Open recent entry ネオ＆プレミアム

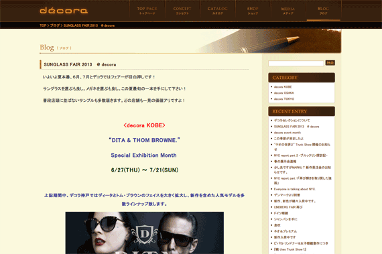click(285, 231)
